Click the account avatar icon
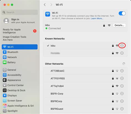 [x=6, y=21]
